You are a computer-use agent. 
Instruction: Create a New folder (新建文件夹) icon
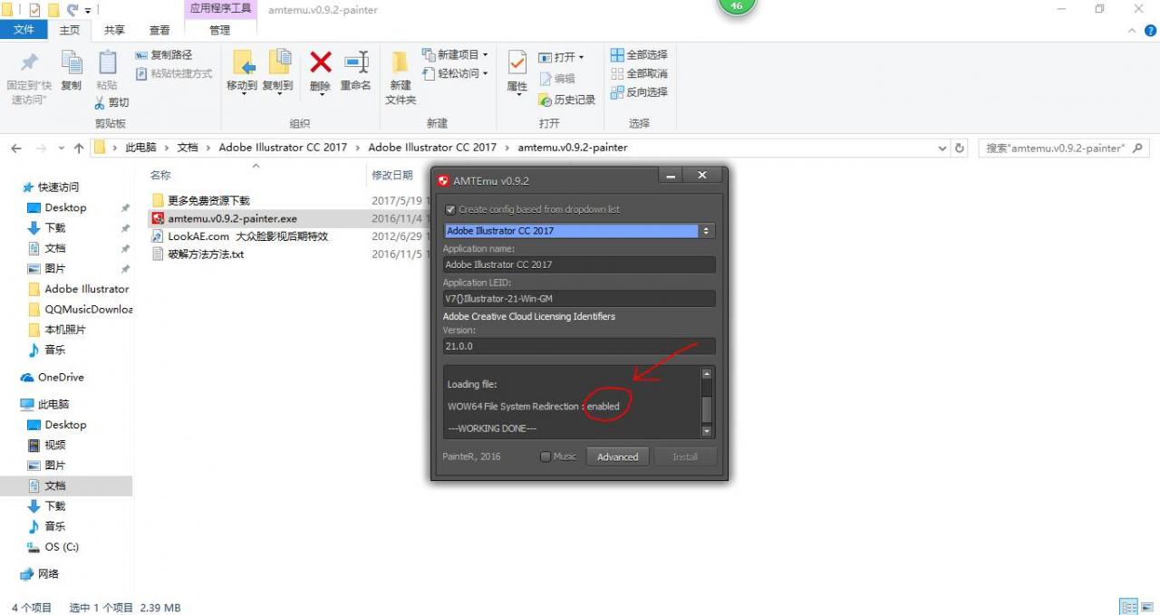(x=400, y=62)
